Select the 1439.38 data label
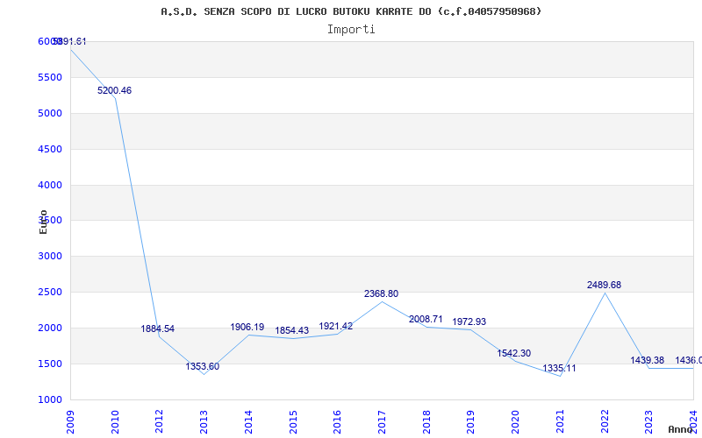Viewport: 702px width, 438px height. (648, 360)
